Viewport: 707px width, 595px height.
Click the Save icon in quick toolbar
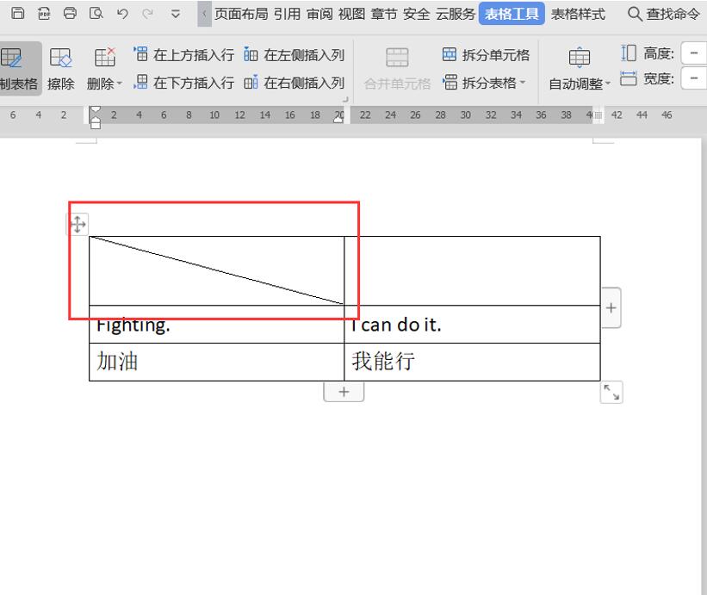pos(17,13)
